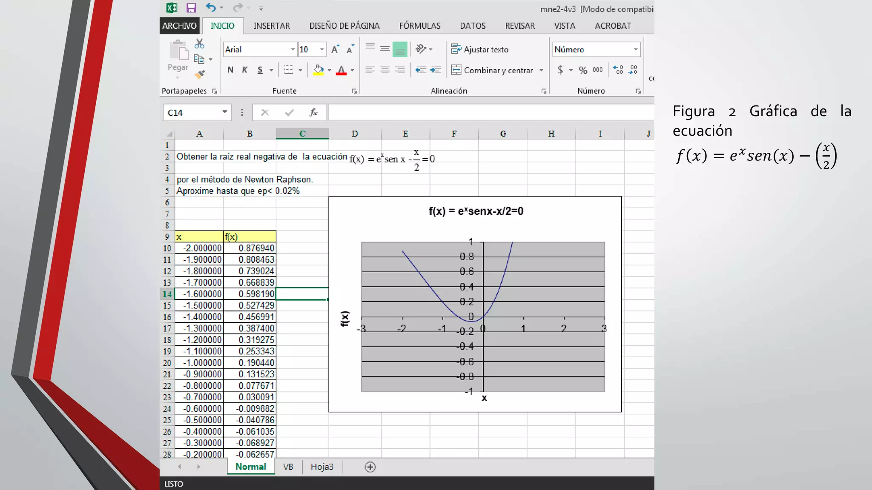Viewport: 872px width, 490px height.
Task: Open the borders dropdown arrow
Action: coord(300,70)
